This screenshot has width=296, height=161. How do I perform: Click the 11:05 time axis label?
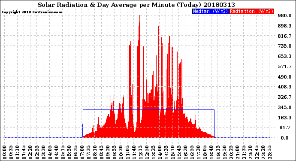click(127, 152)
